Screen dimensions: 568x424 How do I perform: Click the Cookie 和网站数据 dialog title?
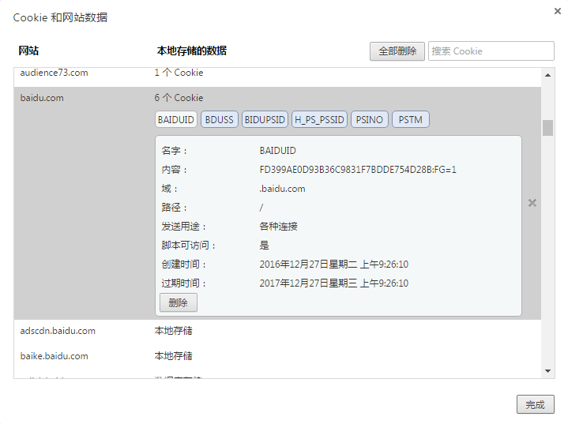60,17
